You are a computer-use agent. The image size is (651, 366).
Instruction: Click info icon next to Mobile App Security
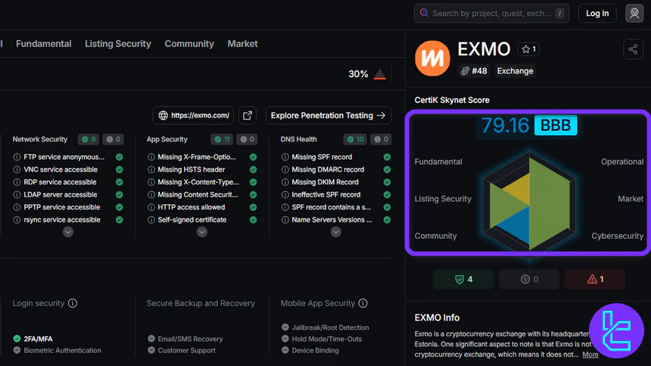point(363,303)
